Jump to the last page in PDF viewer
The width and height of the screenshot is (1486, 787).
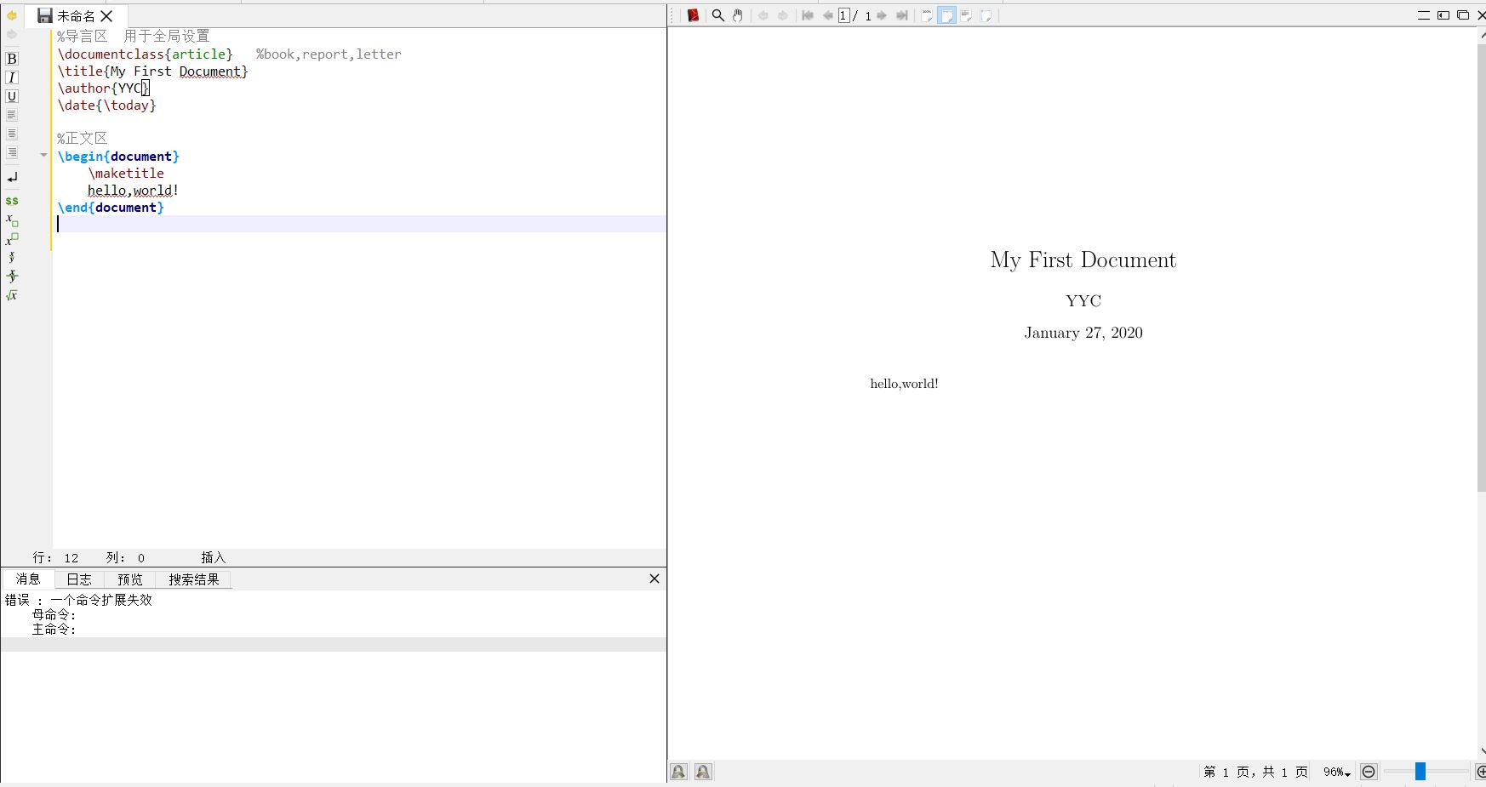[902, 15]
